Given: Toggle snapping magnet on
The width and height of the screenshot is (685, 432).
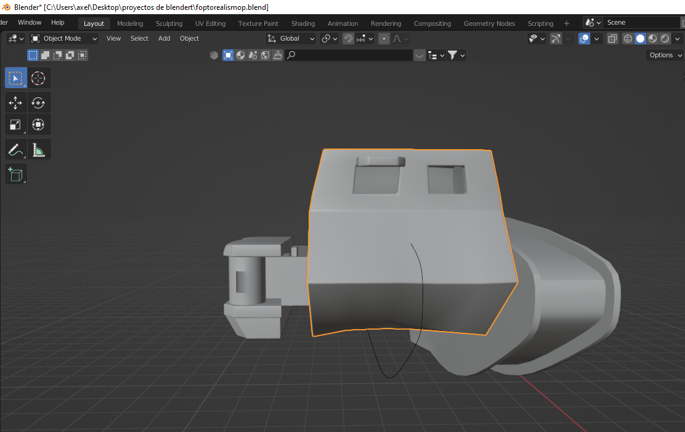Looking at the screenshot, I should pos(348,38).
